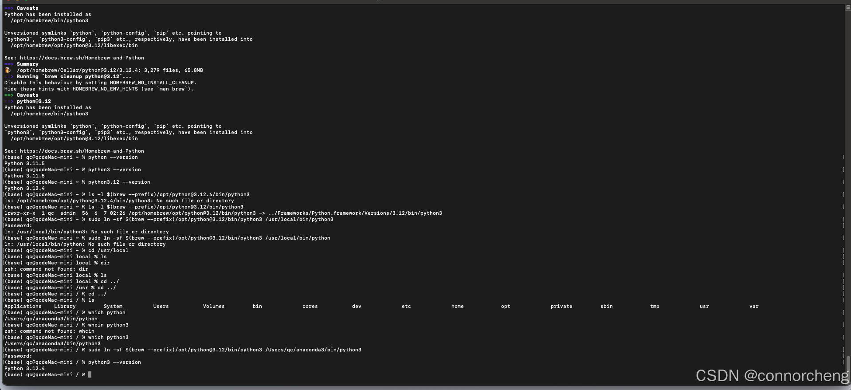The image size is (851, 390).
Task: Click the "command not found: dir" error line
Action: pos(46,269)
